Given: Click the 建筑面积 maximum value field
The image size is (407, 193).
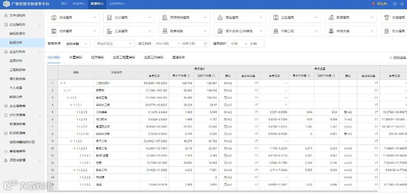Looking at the screenshot, I should tap(254, 44).
